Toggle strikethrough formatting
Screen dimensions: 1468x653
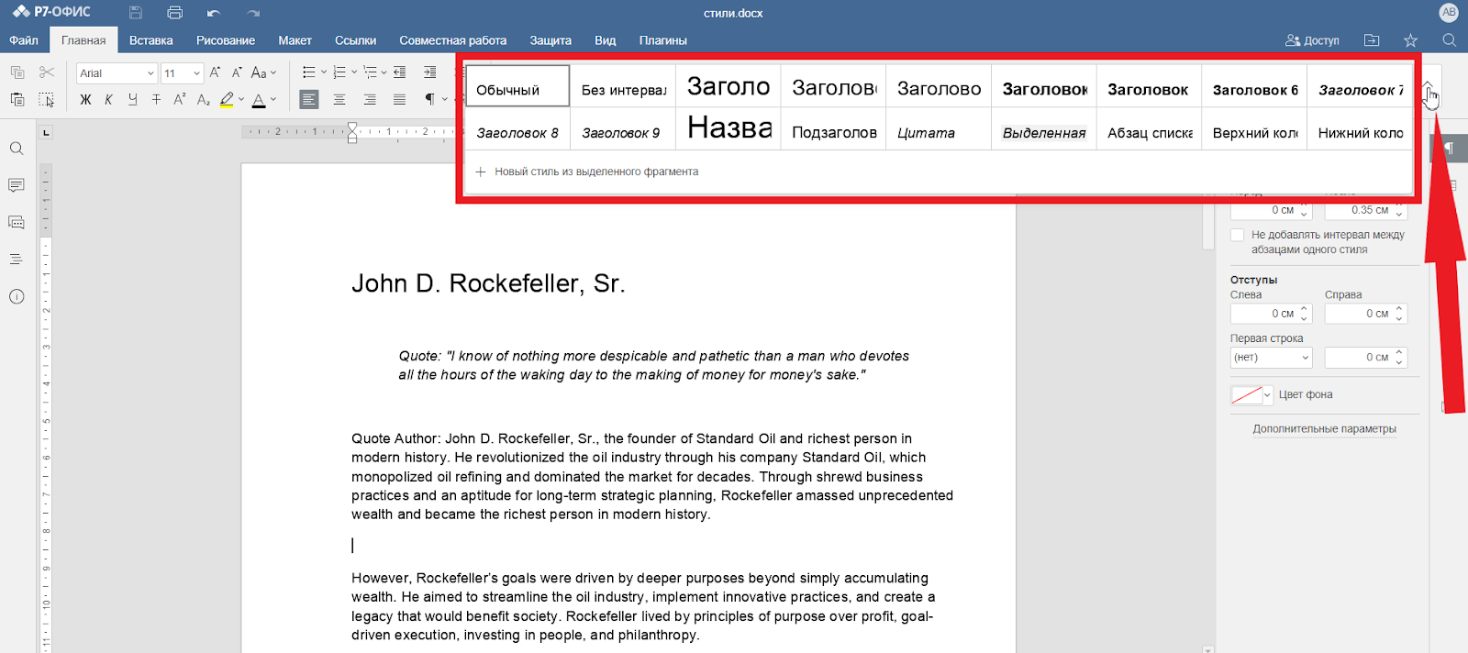[156, 99]
